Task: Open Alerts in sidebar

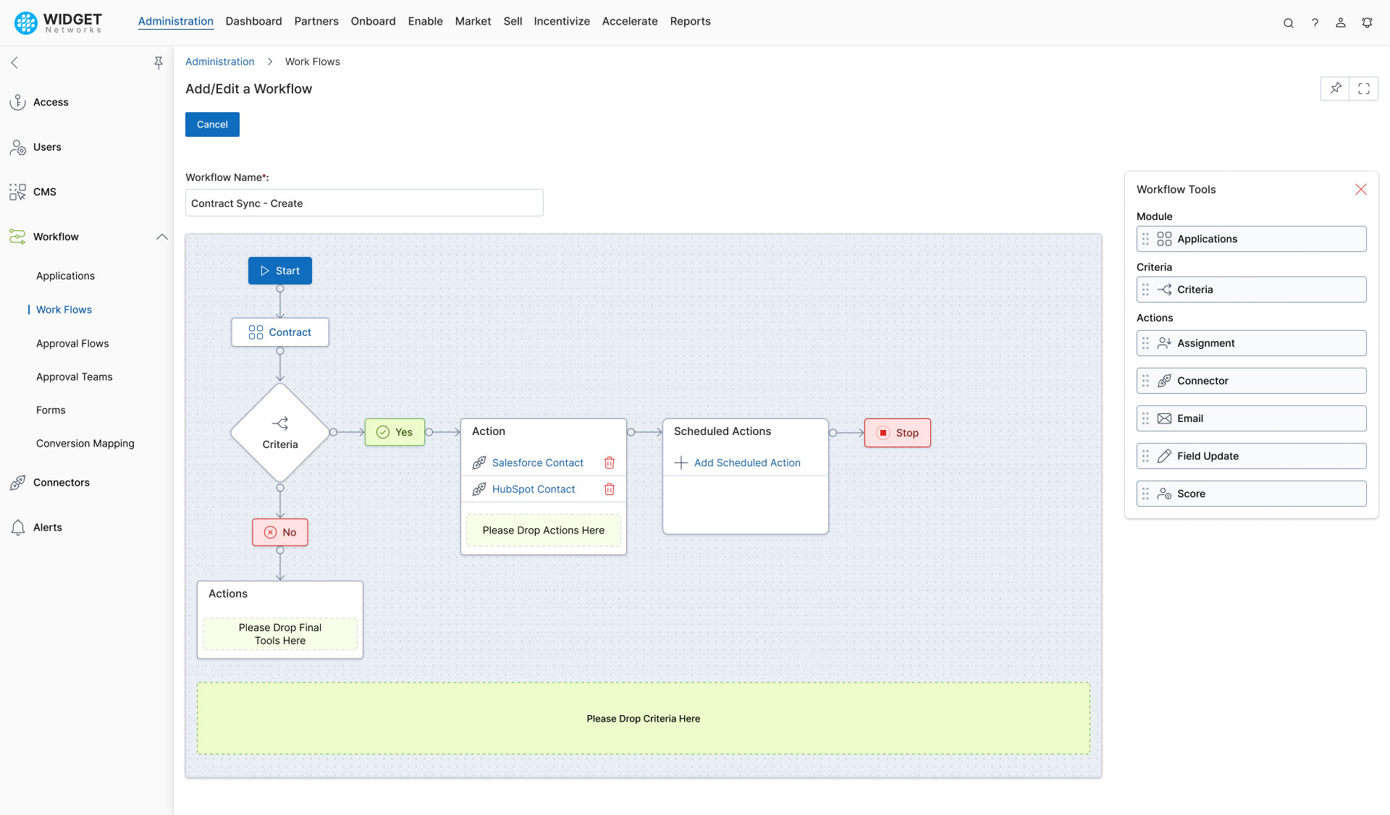Action: click(x=48, y=528)
